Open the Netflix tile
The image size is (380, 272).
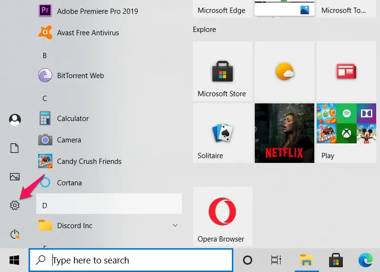point(284,133)
